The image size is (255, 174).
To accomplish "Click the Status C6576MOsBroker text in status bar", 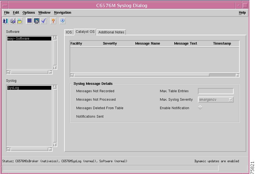I will pos(64,161).
